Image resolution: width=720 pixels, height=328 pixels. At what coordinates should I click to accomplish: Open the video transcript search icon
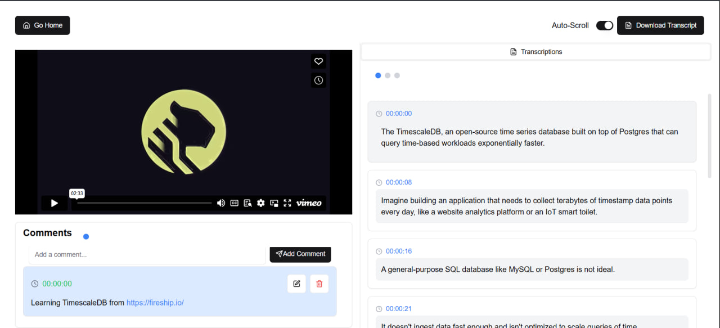pos(247,203)
